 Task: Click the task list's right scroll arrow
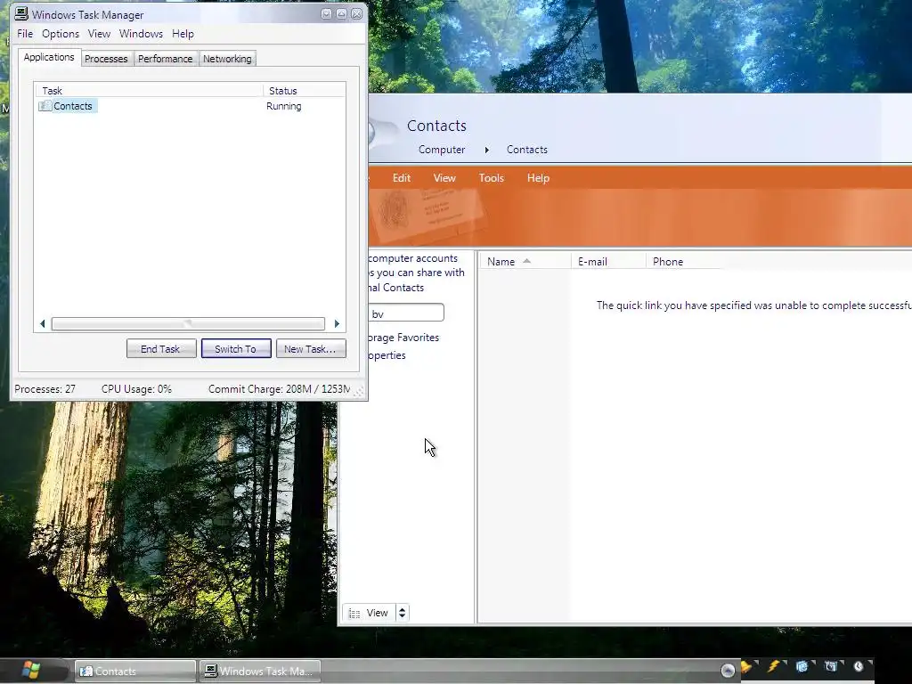pyautogui.click(x=336, y=323)
